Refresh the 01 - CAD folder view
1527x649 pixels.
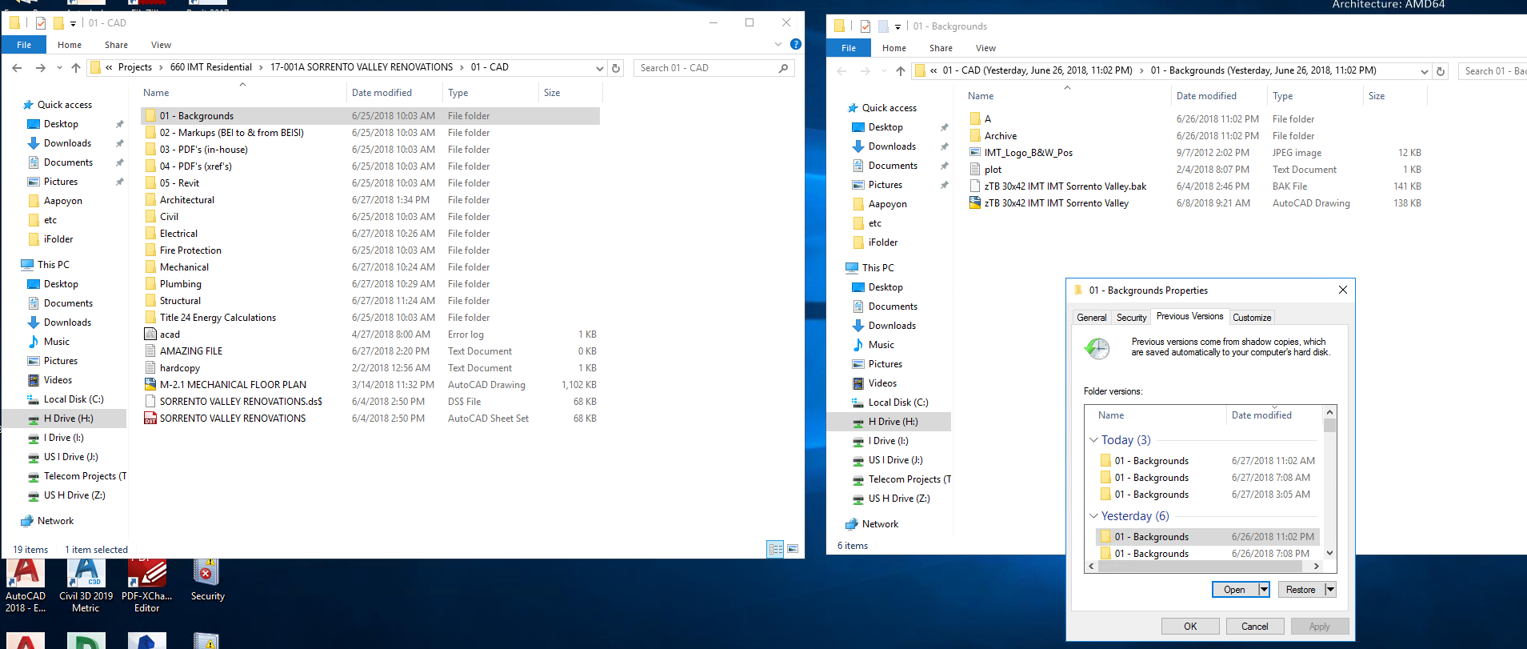pos(616,68)
